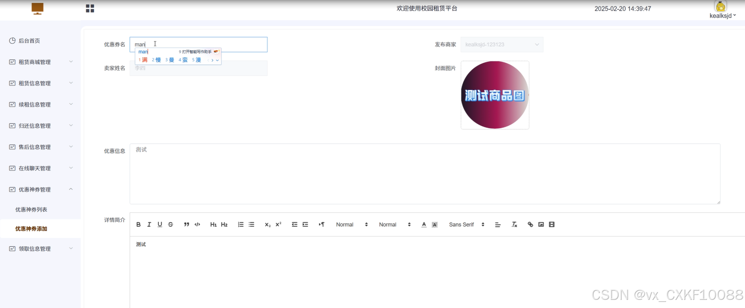
Task: Open the text alignment options
Action: pyautogui.click(x=498, y=225)
